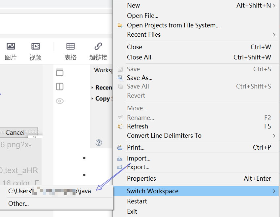Screen dimensions: 280x217
Task: Open help via the question mark icon
Action: pyautogui.click(x=99, y=143)
